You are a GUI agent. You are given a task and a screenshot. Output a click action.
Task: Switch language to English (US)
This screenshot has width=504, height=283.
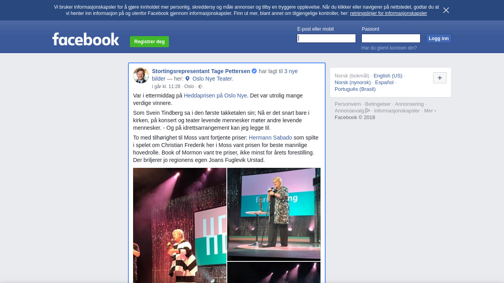pos(388,75)
